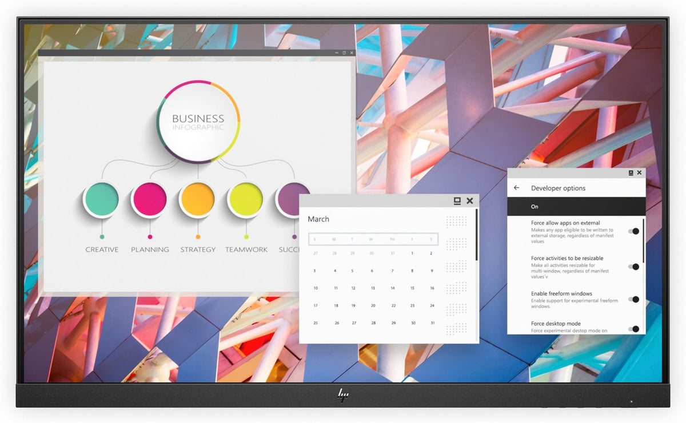Click the Developer options scrollbar

pos(644,240)
